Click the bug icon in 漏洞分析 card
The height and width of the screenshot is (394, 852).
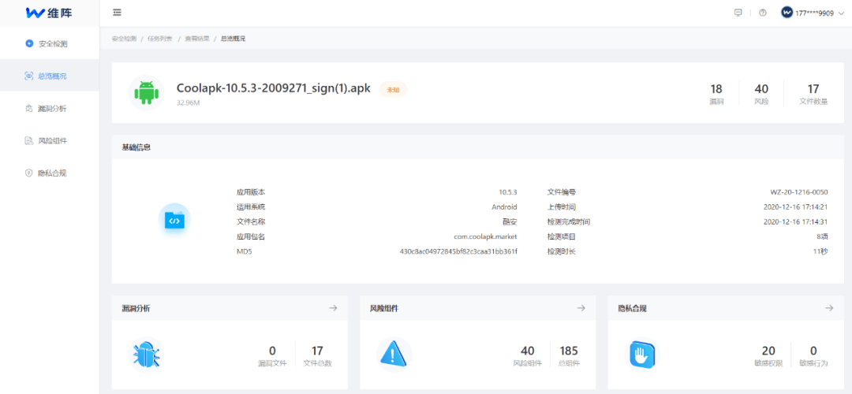point(146,355)
